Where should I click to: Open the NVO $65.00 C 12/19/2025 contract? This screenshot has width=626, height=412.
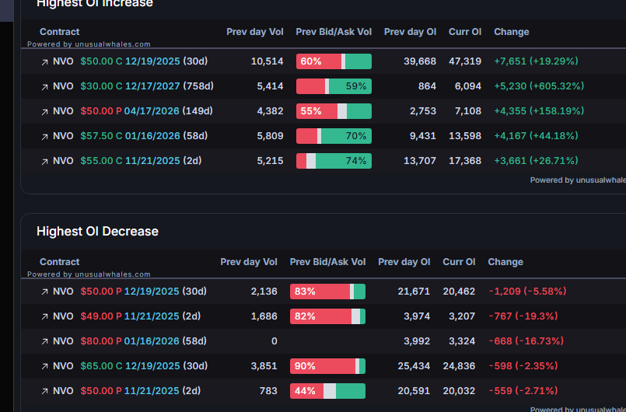[x=130, y=365]
